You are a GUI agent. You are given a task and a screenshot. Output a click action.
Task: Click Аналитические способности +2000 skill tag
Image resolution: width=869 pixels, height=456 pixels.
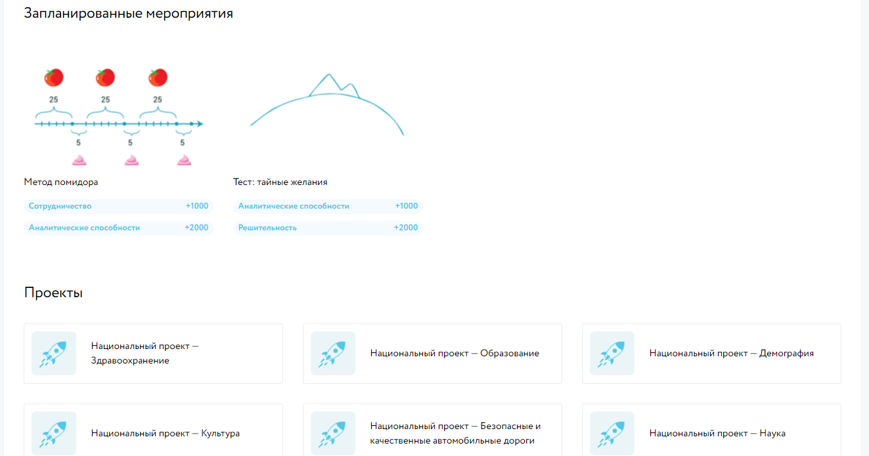pyautogui.click(x=118, y=228)
